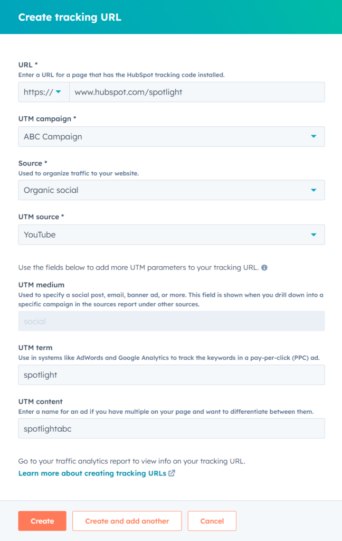Open the https:// protocol dropdown

pos(44,92)
